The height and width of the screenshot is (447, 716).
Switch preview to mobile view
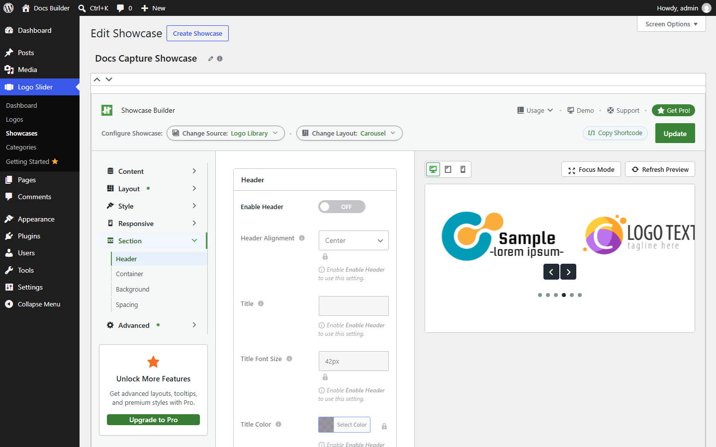pos(463,169)
